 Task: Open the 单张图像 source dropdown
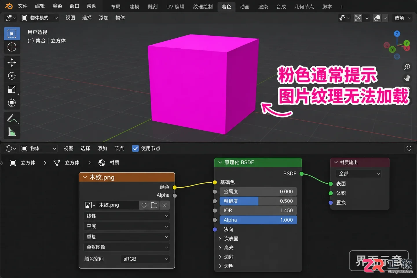[127, 247]
